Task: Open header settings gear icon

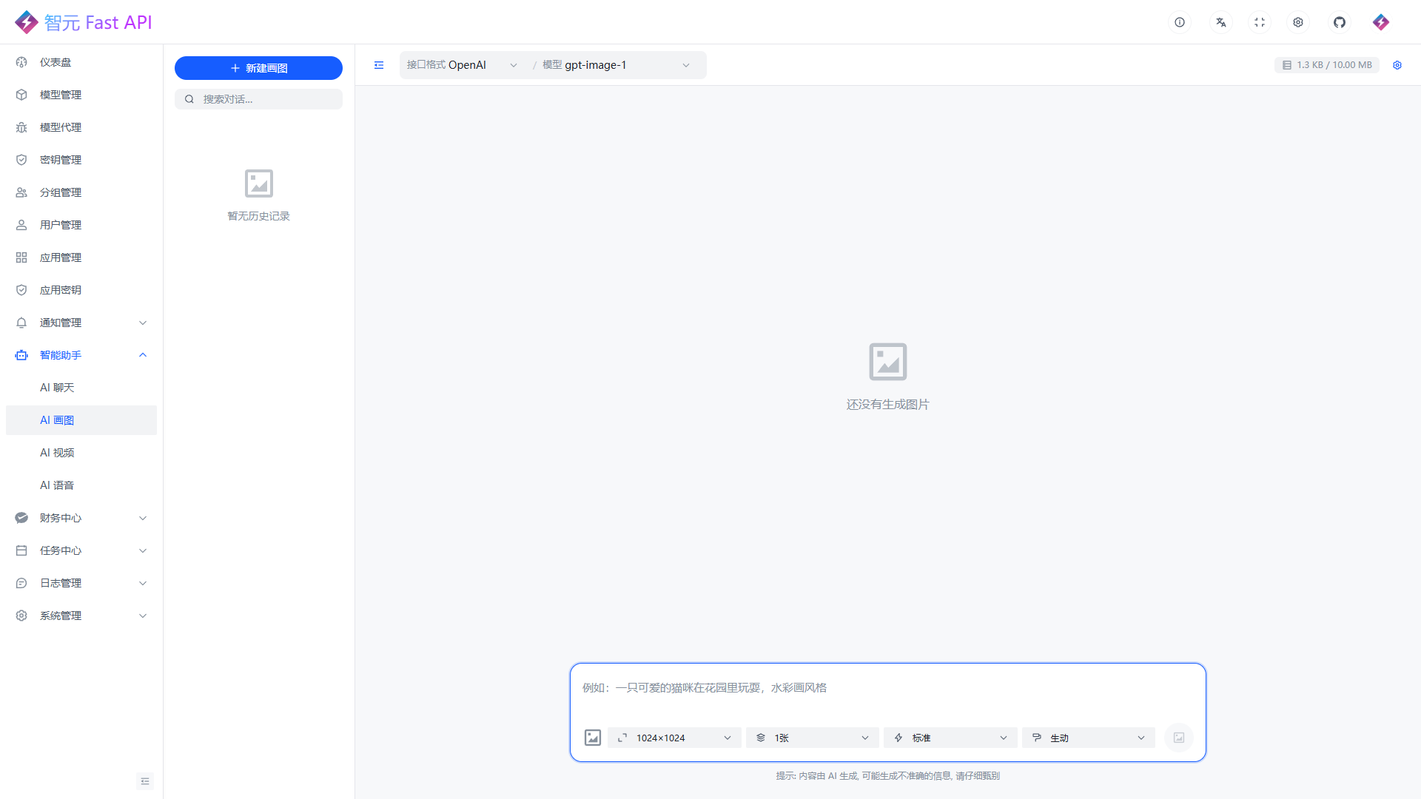Action: click(x=1297, y=22)
